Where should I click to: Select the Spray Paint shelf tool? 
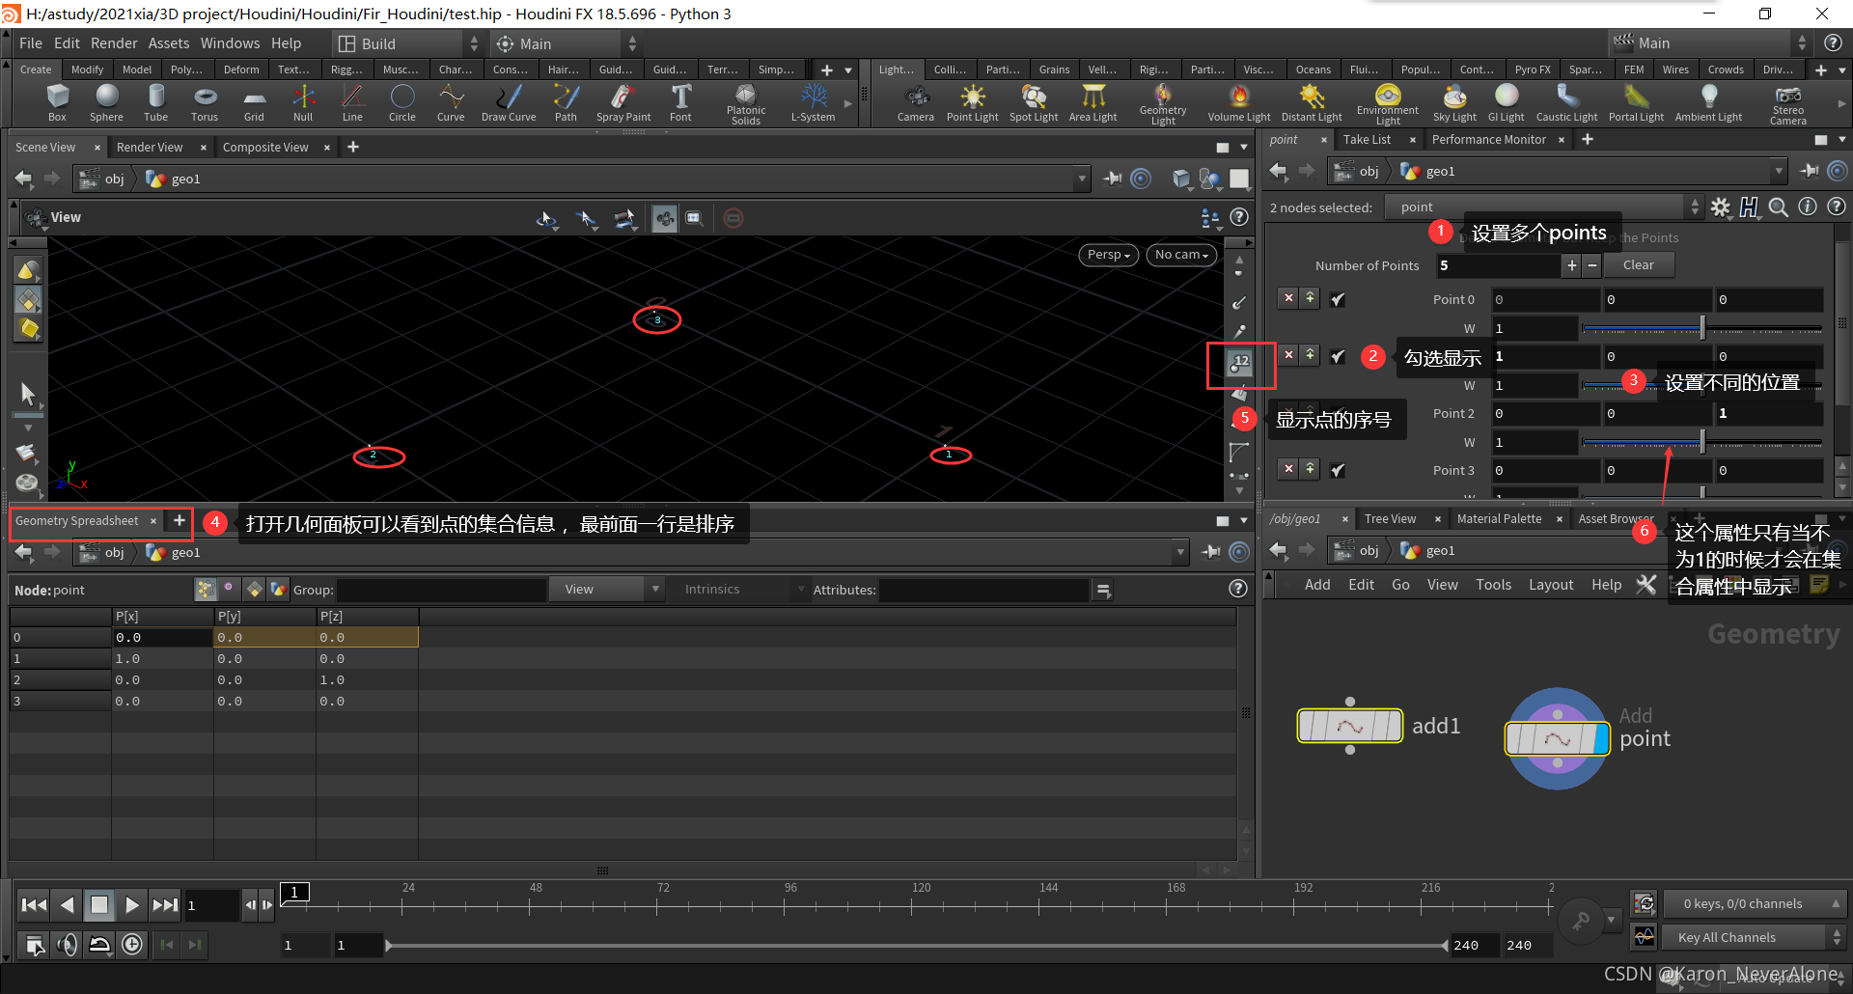623,102
